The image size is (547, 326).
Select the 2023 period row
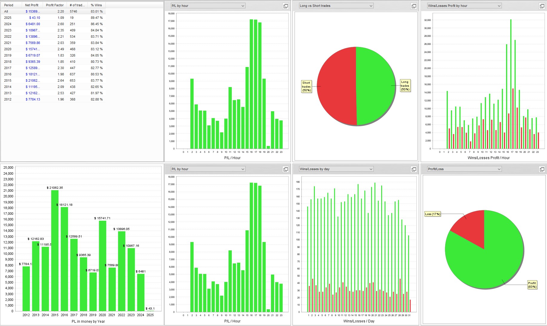click(53, 30)
